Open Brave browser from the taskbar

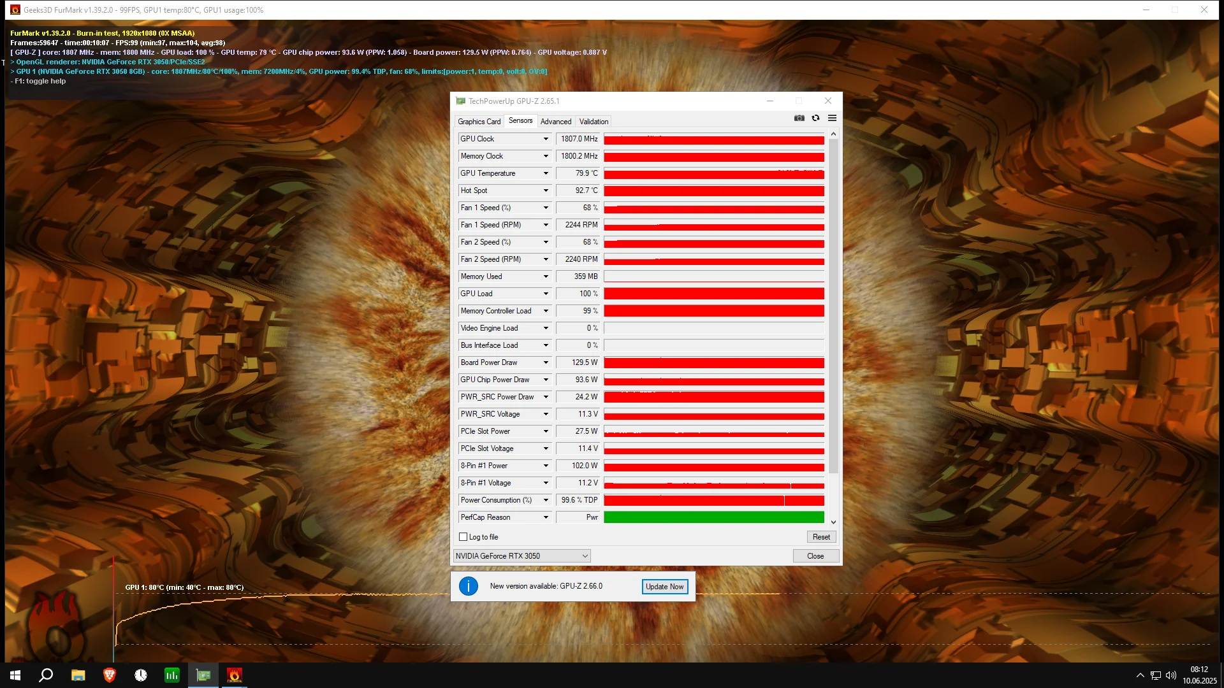click(110, 675)
